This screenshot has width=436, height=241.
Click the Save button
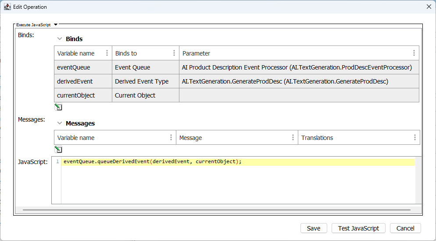[x=313, y=228]
